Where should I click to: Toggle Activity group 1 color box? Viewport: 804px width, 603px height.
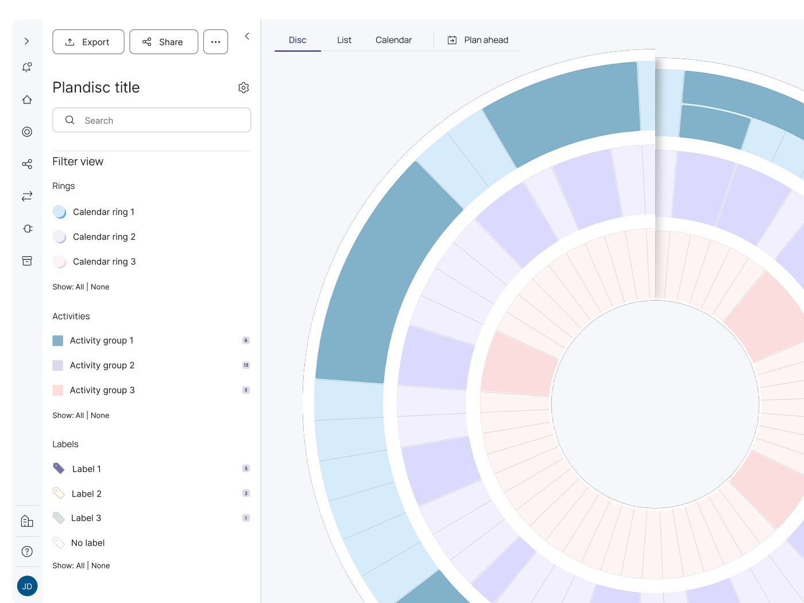point(58,340)
